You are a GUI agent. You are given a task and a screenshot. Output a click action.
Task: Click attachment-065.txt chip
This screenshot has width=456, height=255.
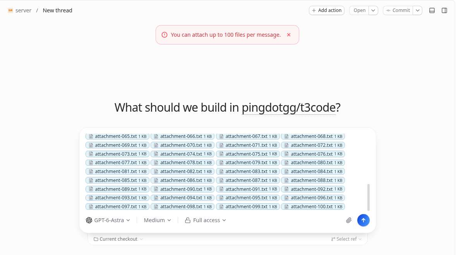118,136
